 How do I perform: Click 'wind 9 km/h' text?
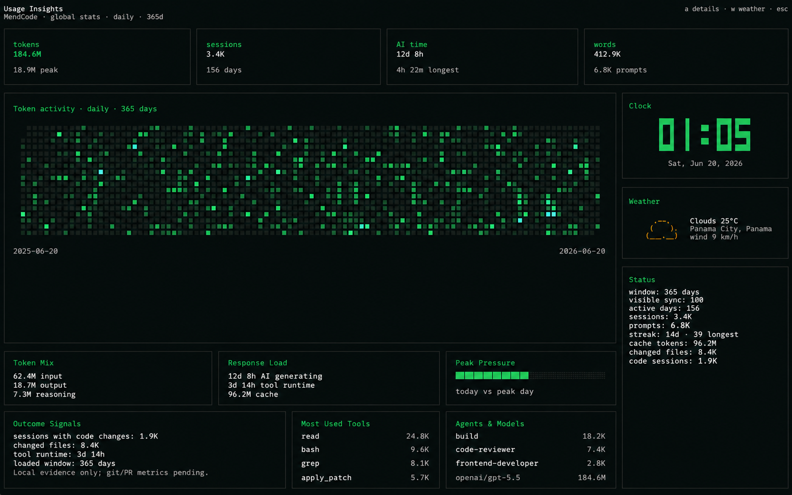point(714,237)
